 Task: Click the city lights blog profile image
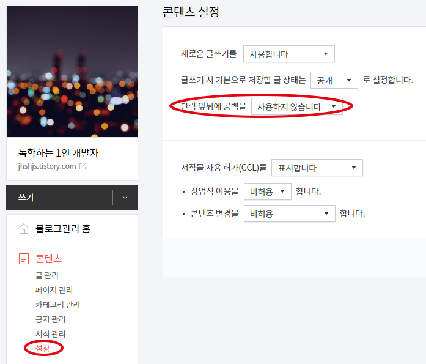pyautogui.click(x=72, y=72)
